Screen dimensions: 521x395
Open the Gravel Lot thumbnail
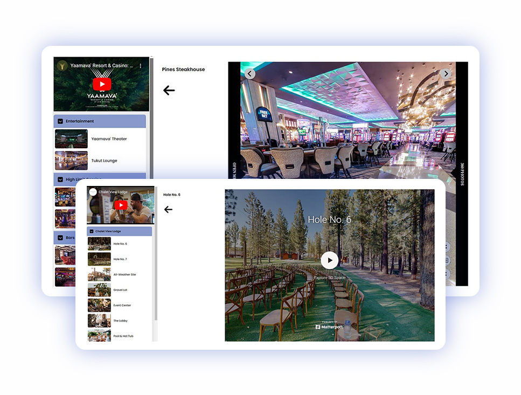[99, 290]
